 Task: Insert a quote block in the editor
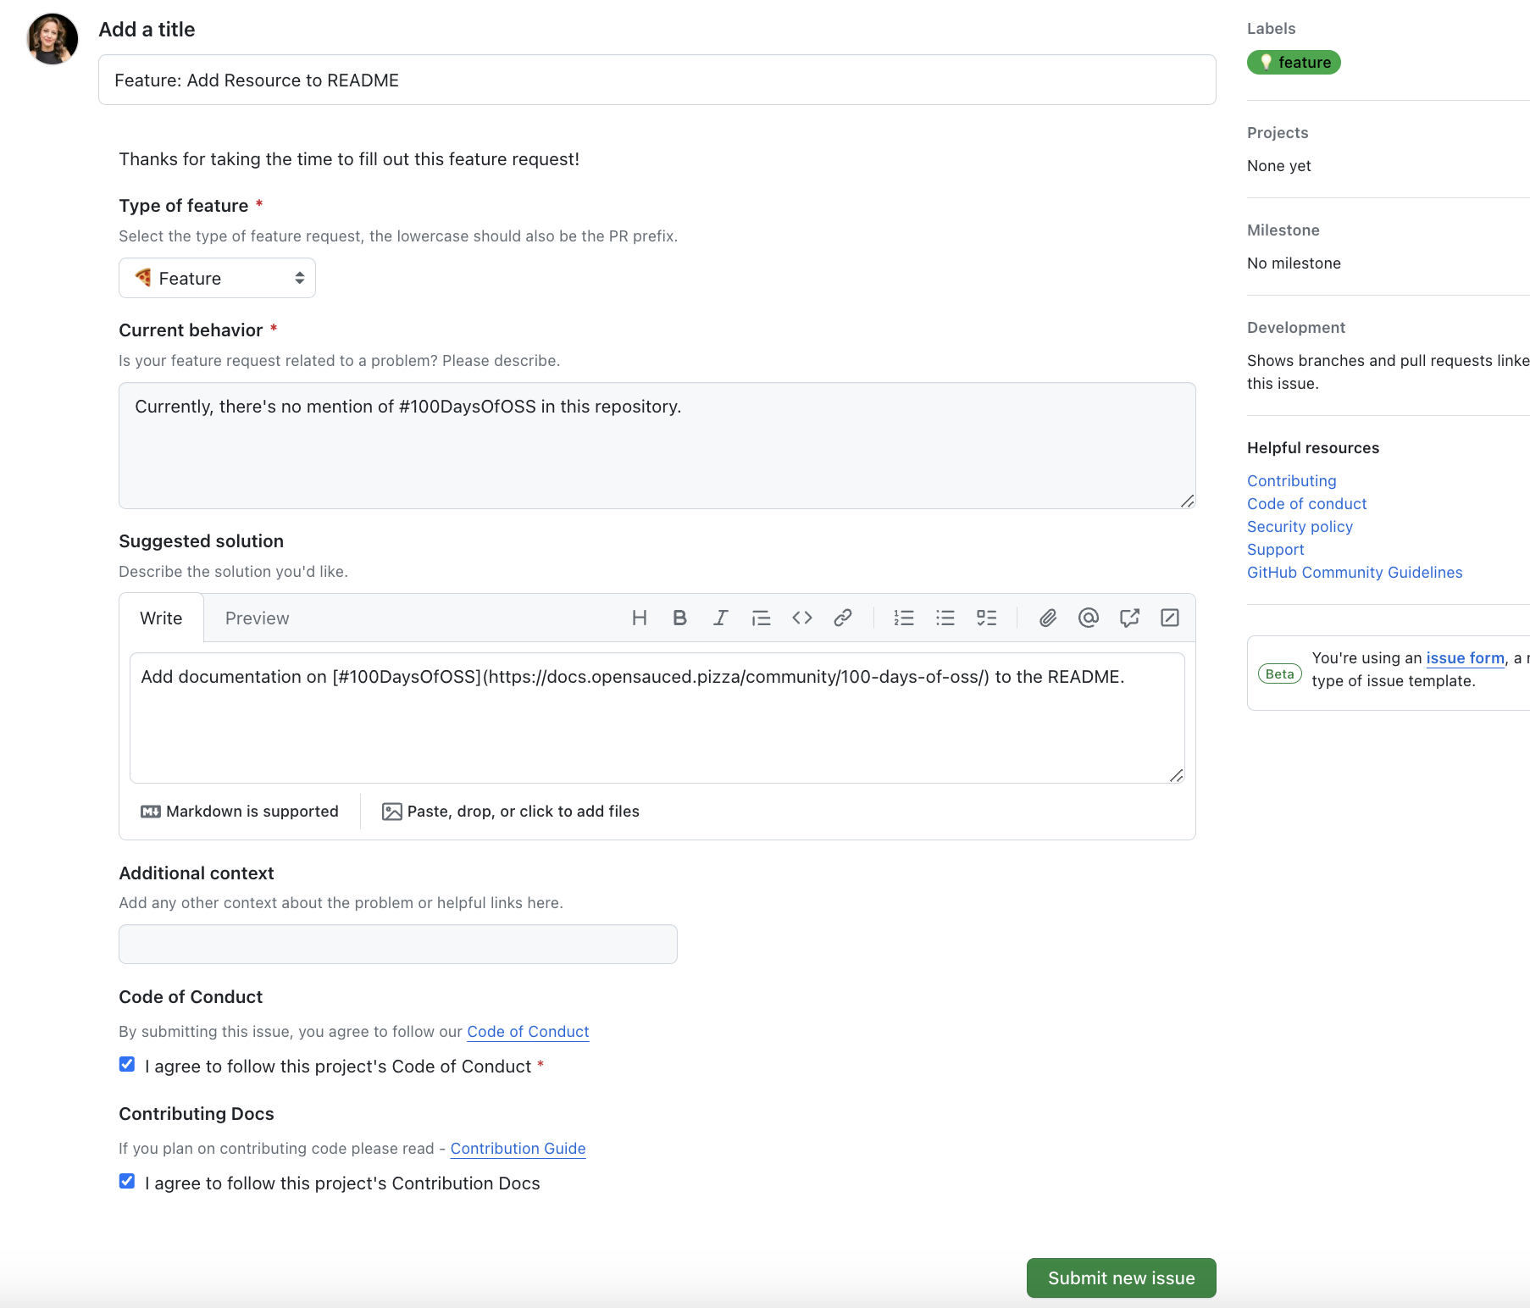pos(761,618)
